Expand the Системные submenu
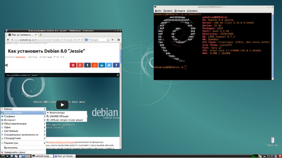Viewport: 282px width, 158px height. pyautogui.click(x=23, y=131)
